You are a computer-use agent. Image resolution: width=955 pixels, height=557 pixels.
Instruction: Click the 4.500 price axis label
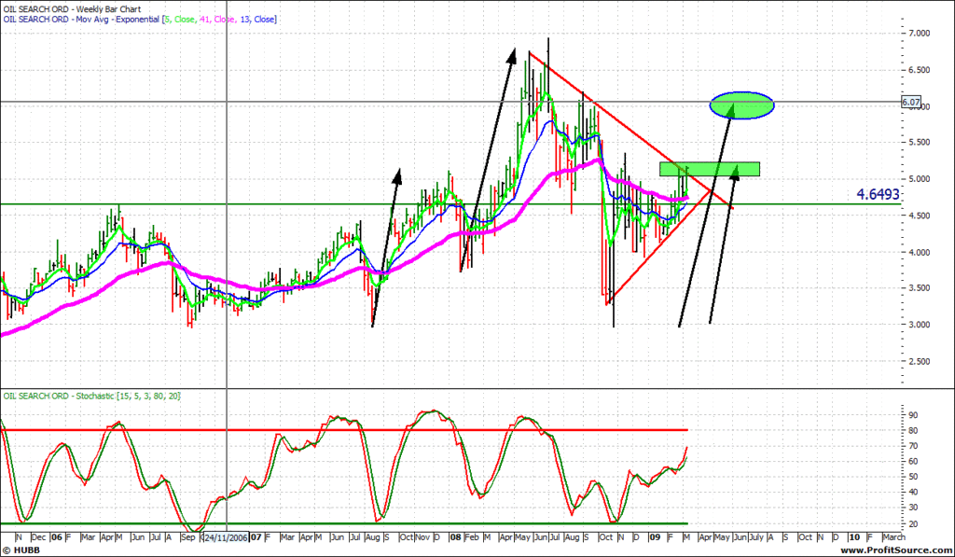pyautogui.click(x=918, y=216)
